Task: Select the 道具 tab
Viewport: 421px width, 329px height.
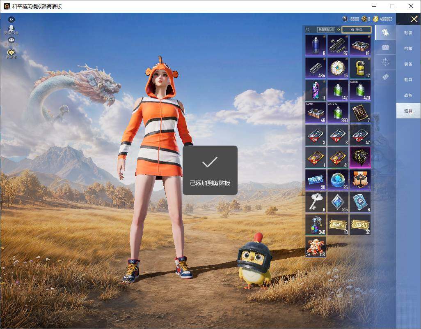Action: tap(408, 111)
